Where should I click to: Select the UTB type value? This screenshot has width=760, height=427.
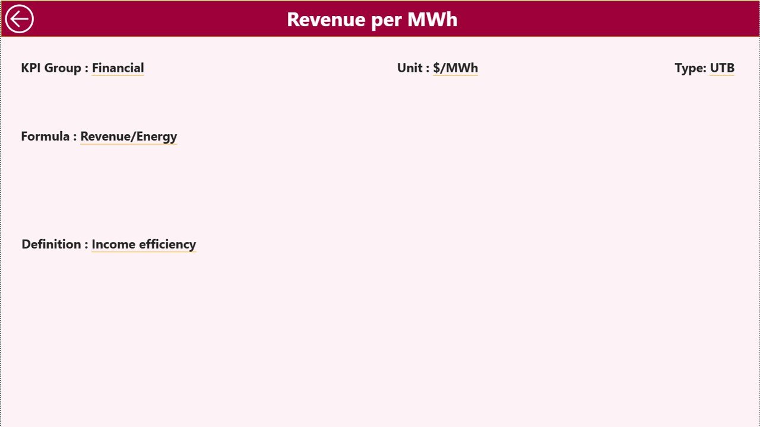pyautogui.click(x=722, y=68)
